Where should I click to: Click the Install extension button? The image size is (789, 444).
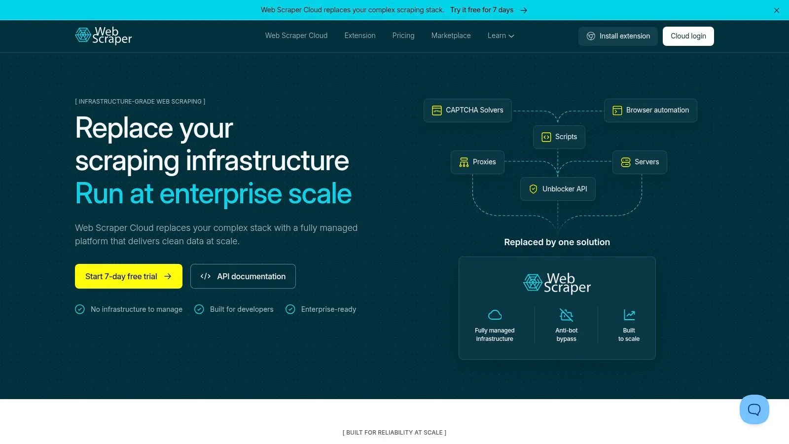point(618,36)
